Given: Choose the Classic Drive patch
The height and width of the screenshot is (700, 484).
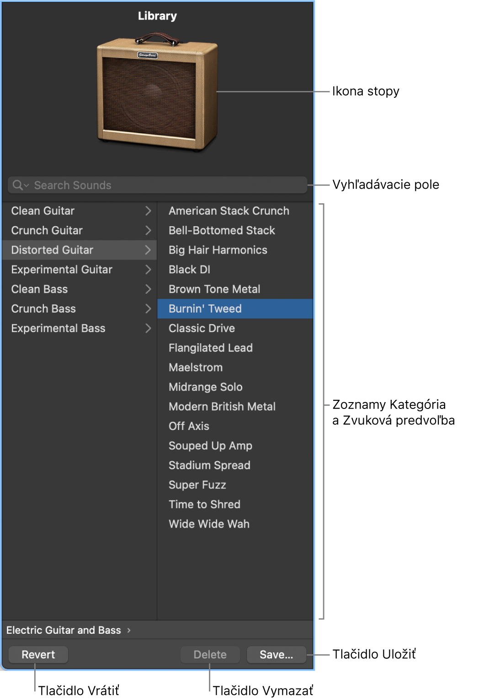Looking at the screenshot, I should pyautogui.click(x=202, y=329).
